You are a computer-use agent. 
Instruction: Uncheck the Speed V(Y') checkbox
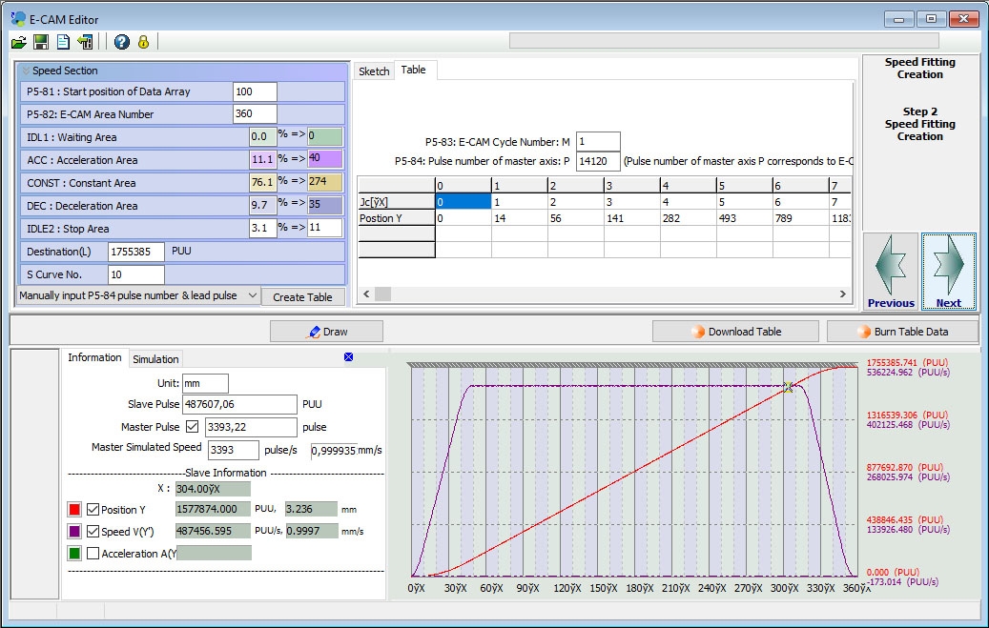pos(93,531)
